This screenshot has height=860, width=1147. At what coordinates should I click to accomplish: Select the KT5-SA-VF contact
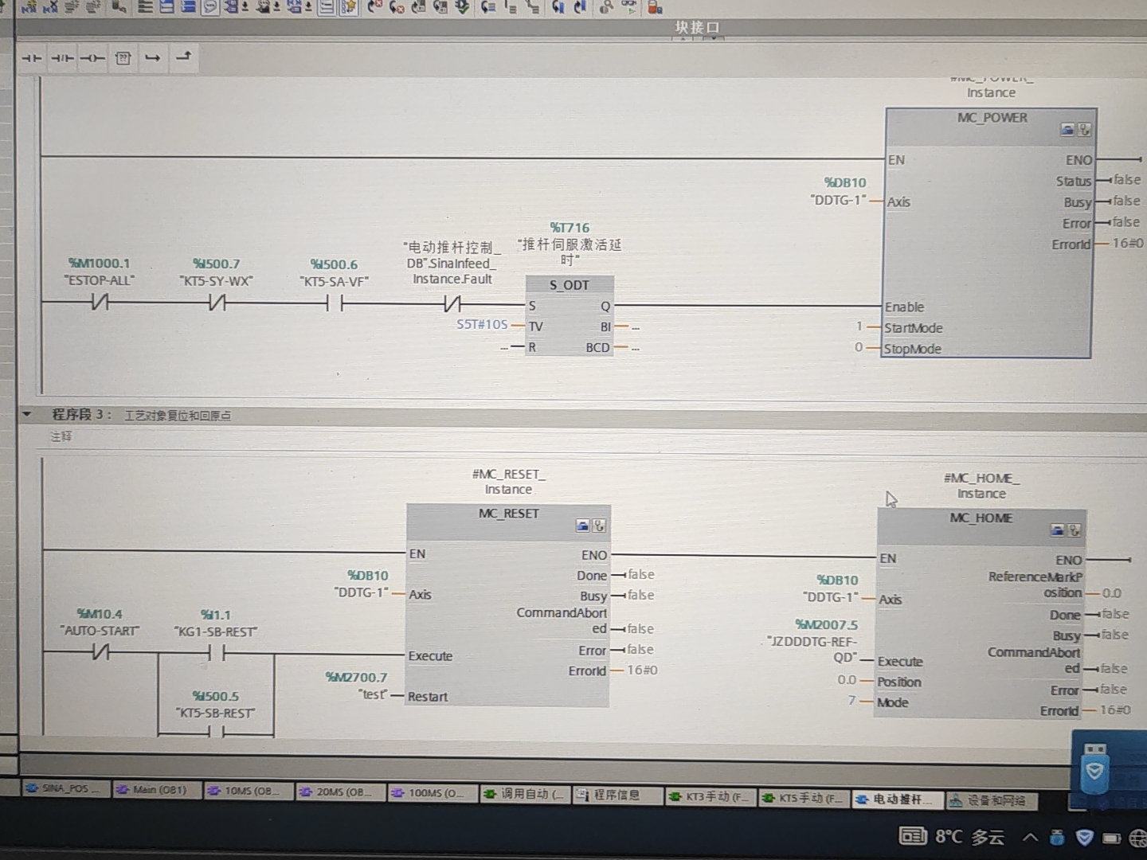[334, 303]
